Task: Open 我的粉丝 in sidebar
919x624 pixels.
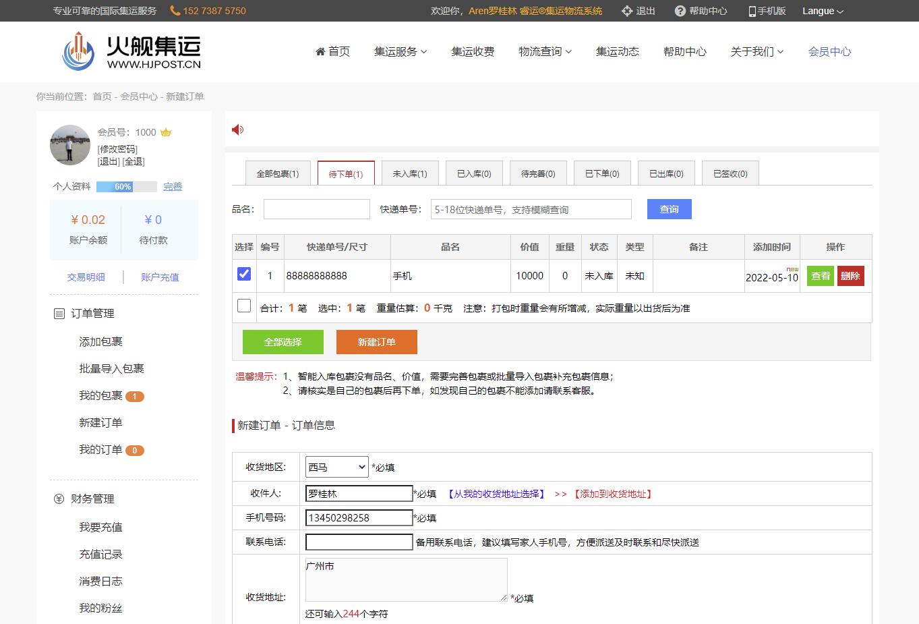Action: 100,608
